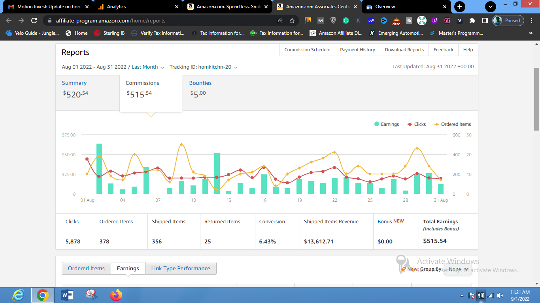
Task: Open the teal fullscreen-arrows extension
Action: click(422, 21)
